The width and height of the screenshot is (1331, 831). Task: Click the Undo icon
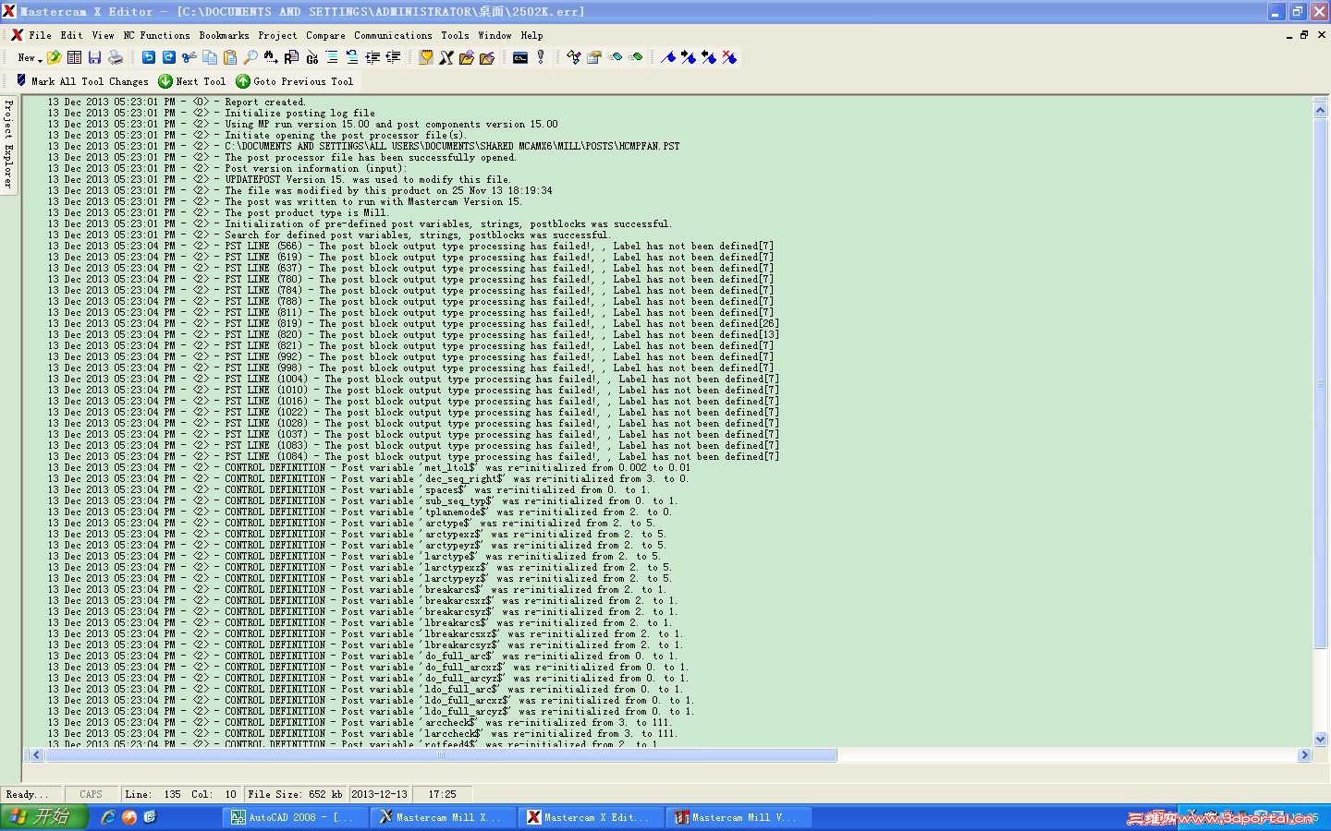click(148, 57)
